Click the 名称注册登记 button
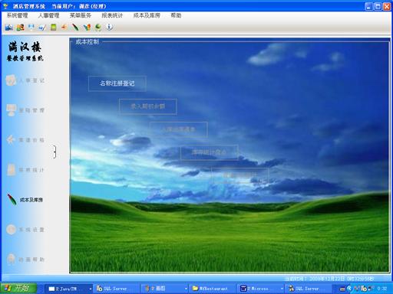The image size is (393, 294). pos(117,83)
